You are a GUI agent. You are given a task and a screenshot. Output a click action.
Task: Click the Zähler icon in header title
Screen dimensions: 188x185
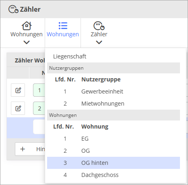13,9
